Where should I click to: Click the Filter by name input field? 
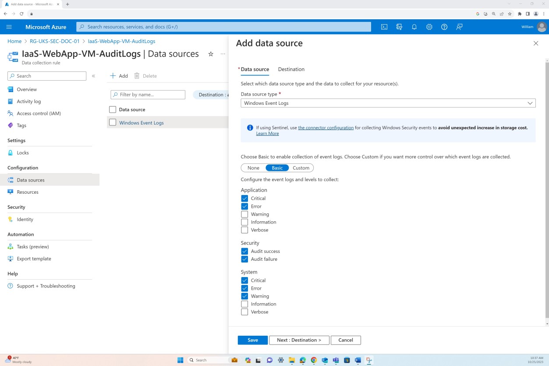pyautogui.click(x=147, y=94)
